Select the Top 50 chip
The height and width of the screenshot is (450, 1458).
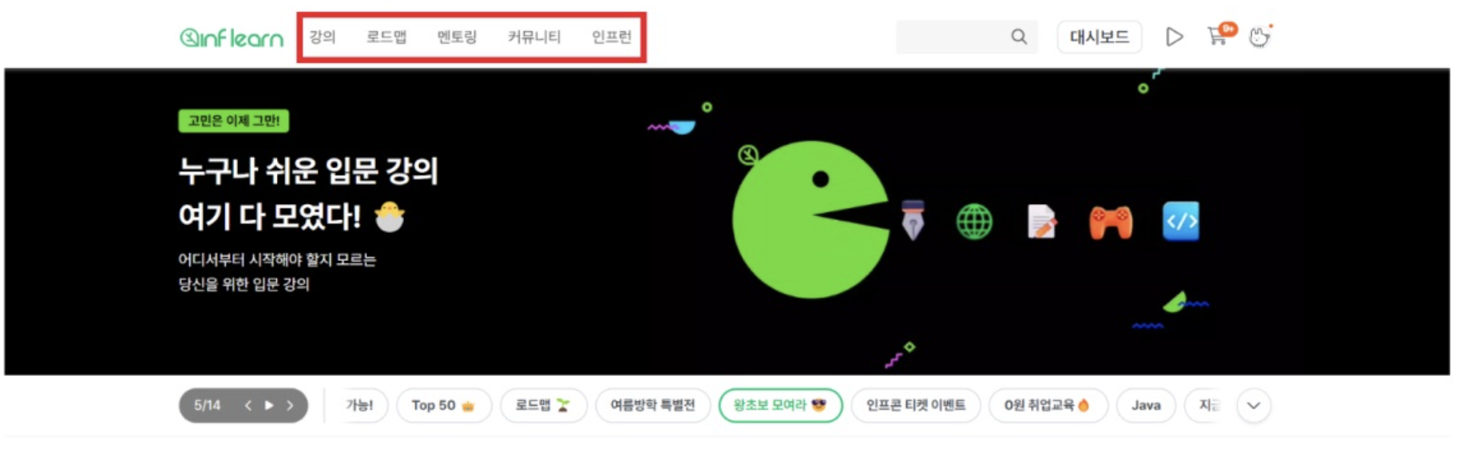click(443, 405)
